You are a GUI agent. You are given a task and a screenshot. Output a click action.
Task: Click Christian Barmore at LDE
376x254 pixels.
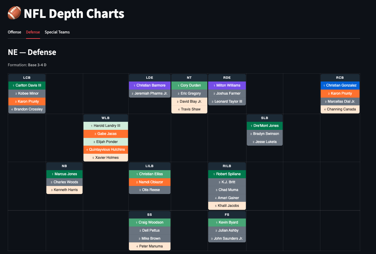pos(150,85)
